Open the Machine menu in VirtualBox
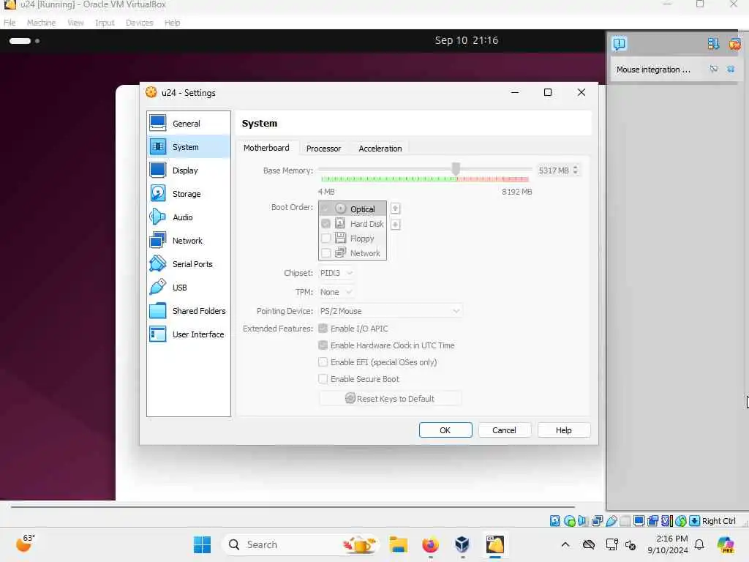Image resolution: width=749 pixels, height=562 pixels. pos(41,23)
